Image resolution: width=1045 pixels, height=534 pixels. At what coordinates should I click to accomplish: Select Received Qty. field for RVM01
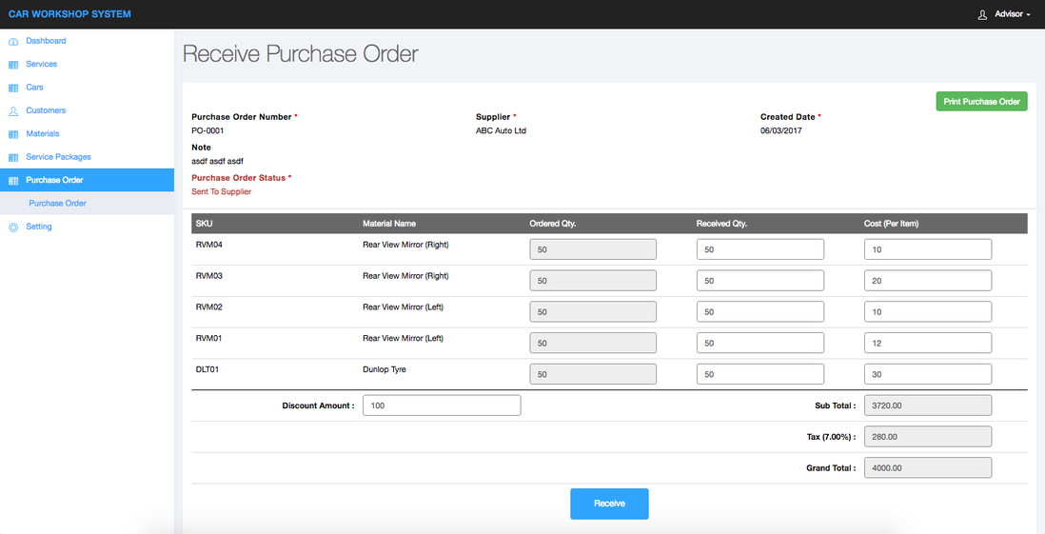pos(759,343)
